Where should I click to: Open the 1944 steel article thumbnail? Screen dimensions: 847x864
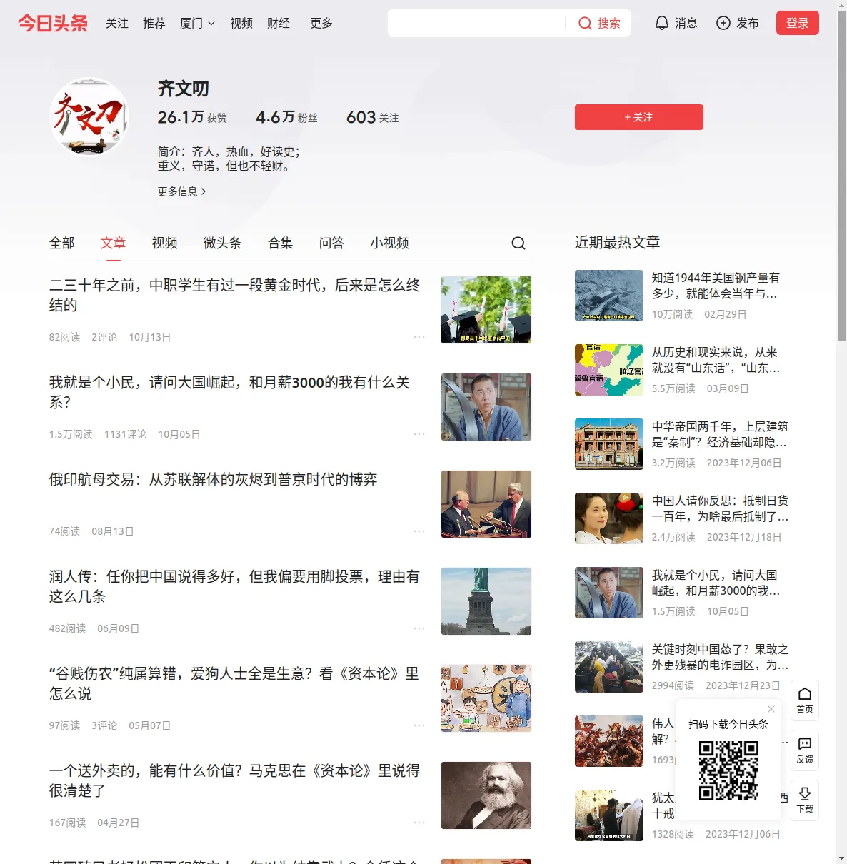click(x=609, y=296)
